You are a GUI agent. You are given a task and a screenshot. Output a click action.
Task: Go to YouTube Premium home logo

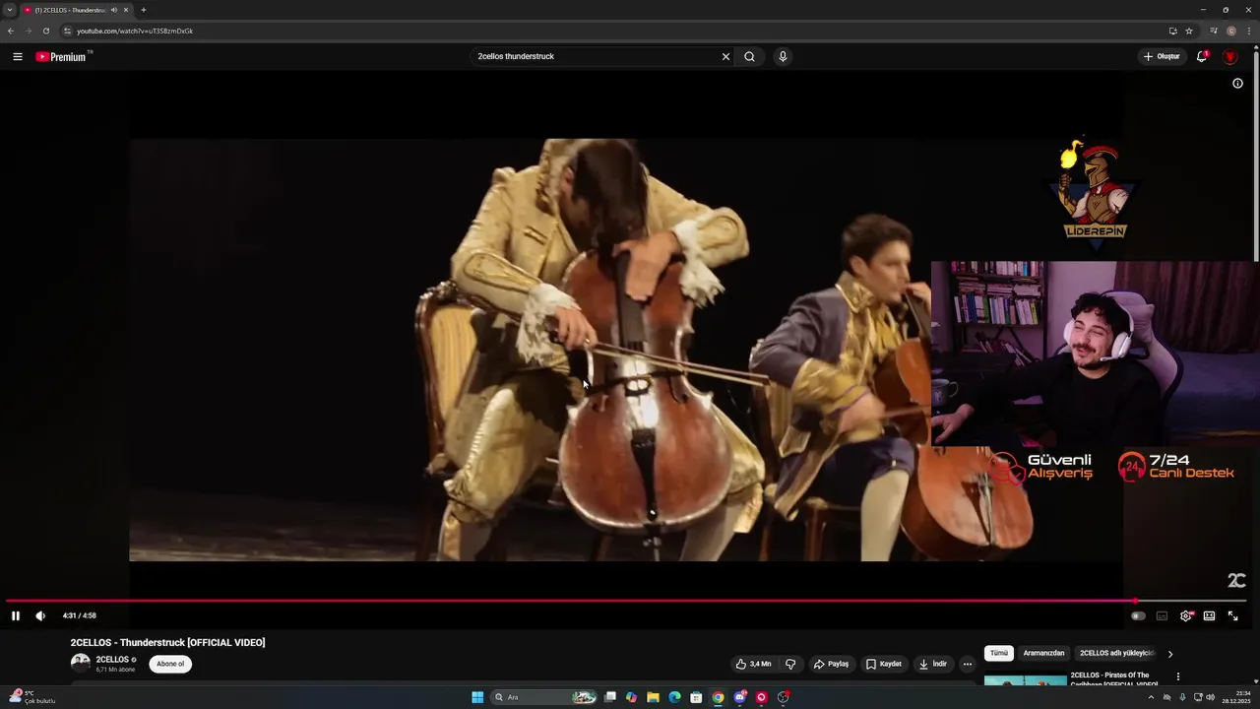62,56
